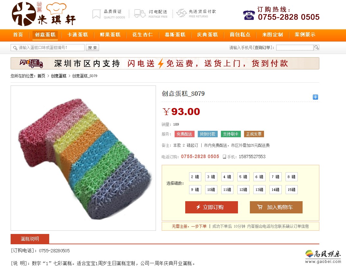Click the quality guarantee bookmark icon
The width and height of the screenshot is (346, 269).
point(96,14)
